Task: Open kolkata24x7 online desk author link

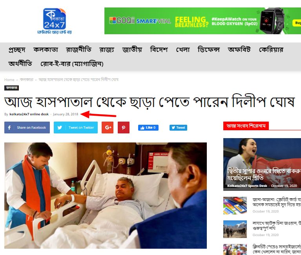Action: 29,114
